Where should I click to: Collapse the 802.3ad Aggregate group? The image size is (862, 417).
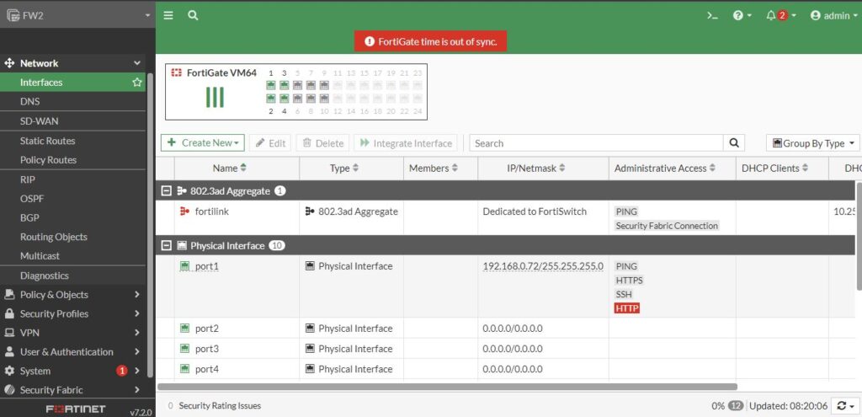click(x=167, y=191)
